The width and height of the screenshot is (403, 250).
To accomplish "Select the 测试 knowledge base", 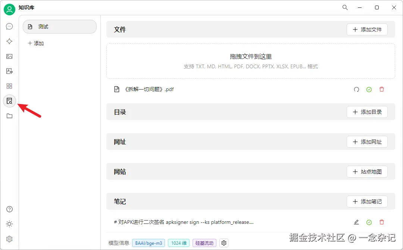I will [x=60, y=27].
